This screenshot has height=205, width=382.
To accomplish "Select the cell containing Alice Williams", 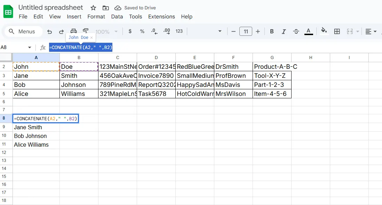I will coord(31,145).
